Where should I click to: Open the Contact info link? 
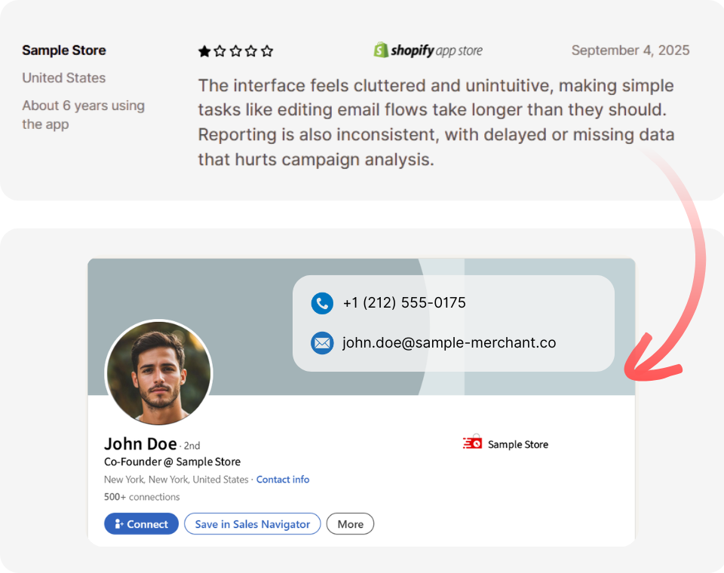(283, 480)
